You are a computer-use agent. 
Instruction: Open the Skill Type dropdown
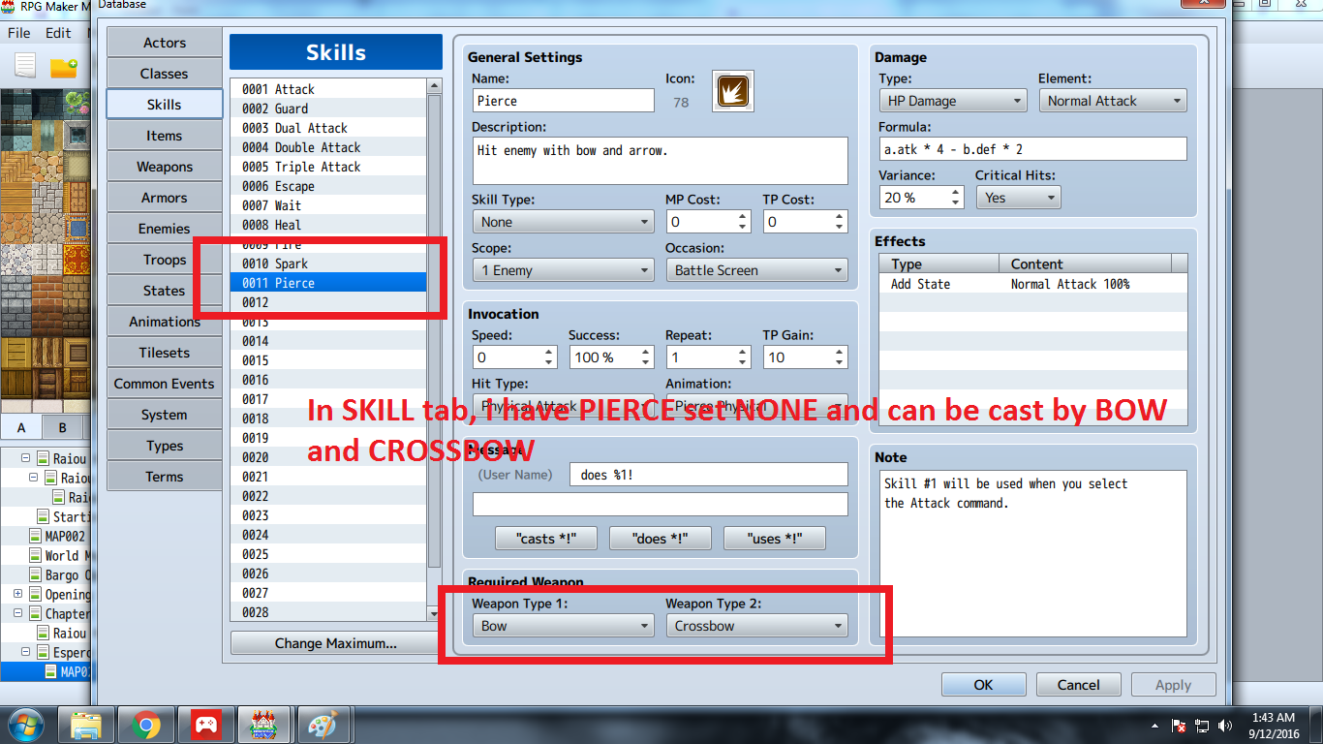[x=563, y=222]
